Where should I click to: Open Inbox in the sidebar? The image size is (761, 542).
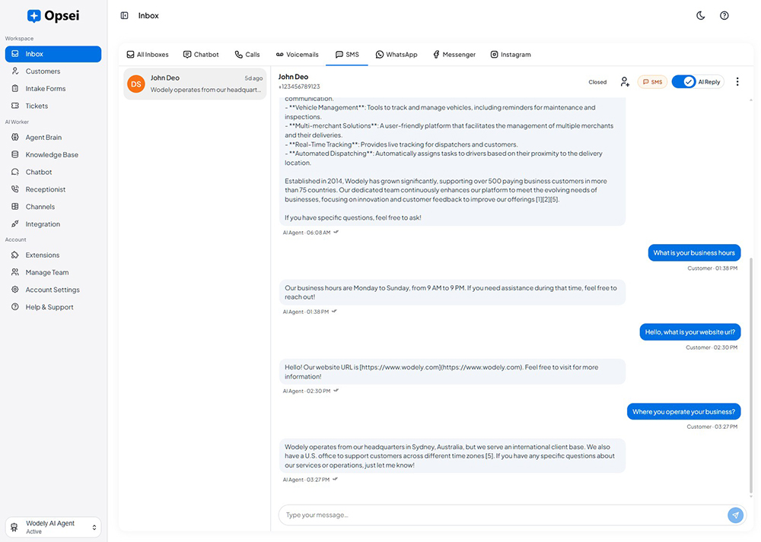coord(53,54)
